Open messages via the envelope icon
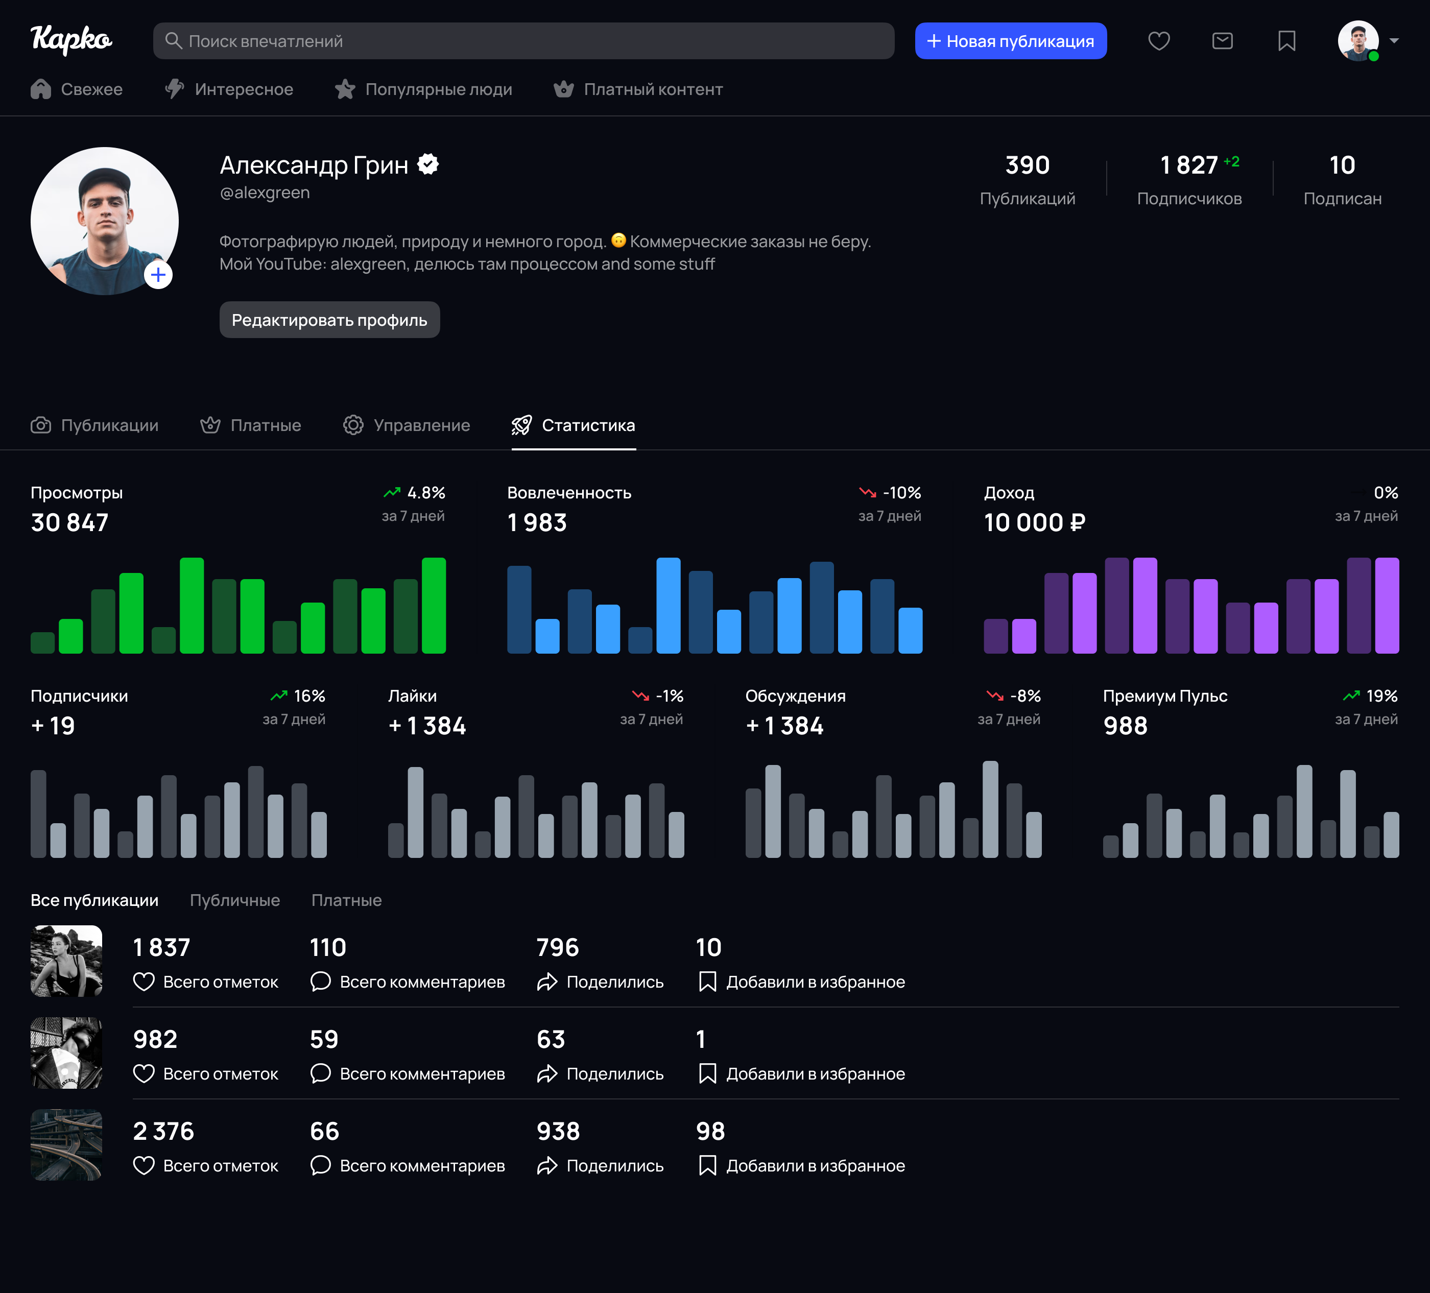The height and width of the screenshot is (1293, 1430). point(1222,41)
